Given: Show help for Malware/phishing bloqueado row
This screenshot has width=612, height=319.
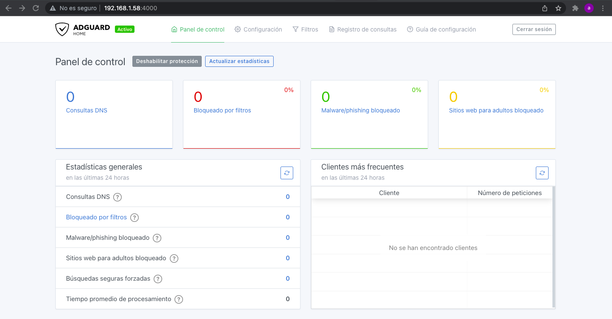Looking at the screenshot, I should pyautogui.click(x=157, y=238).
